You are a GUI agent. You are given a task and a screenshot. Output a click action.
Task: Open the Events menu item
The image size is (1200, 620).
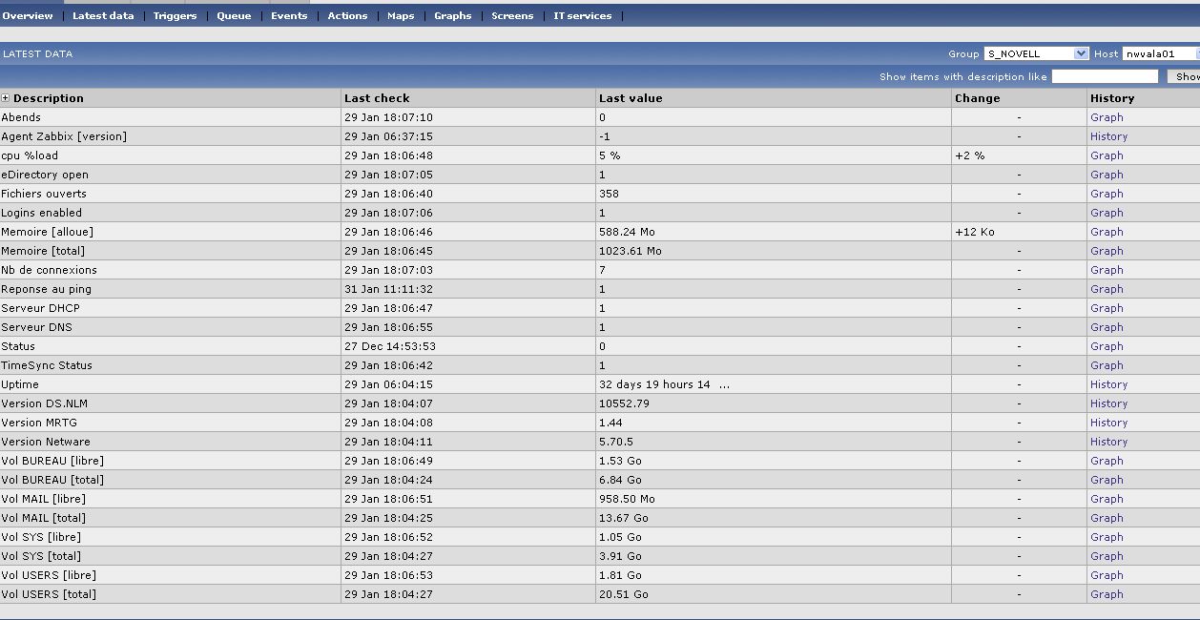tap(289, 15)
